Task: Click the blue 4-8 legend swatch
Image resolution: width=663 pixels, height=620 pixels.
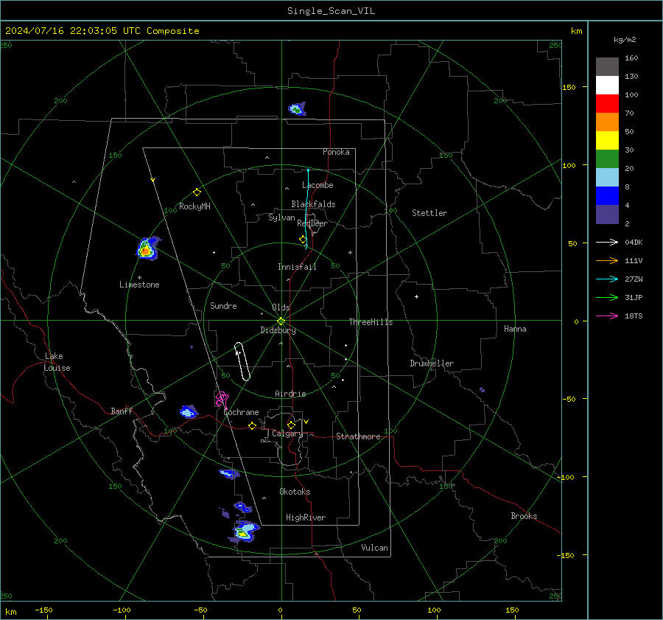Action: coord(607,196)
